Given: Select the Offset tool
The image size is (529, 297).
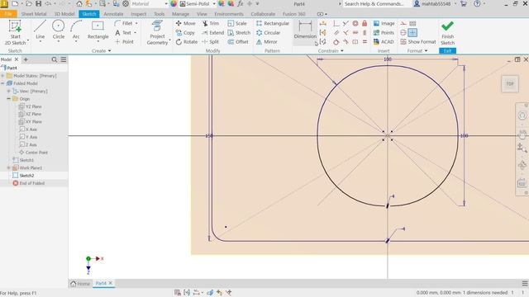Looking at the screenshot, I should (238, 42).
